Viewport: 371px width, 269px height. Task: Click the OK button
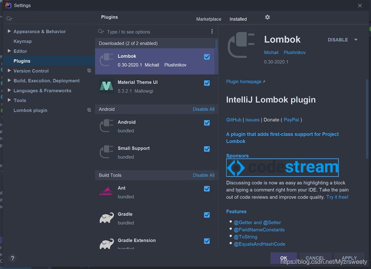pos(283,258)
